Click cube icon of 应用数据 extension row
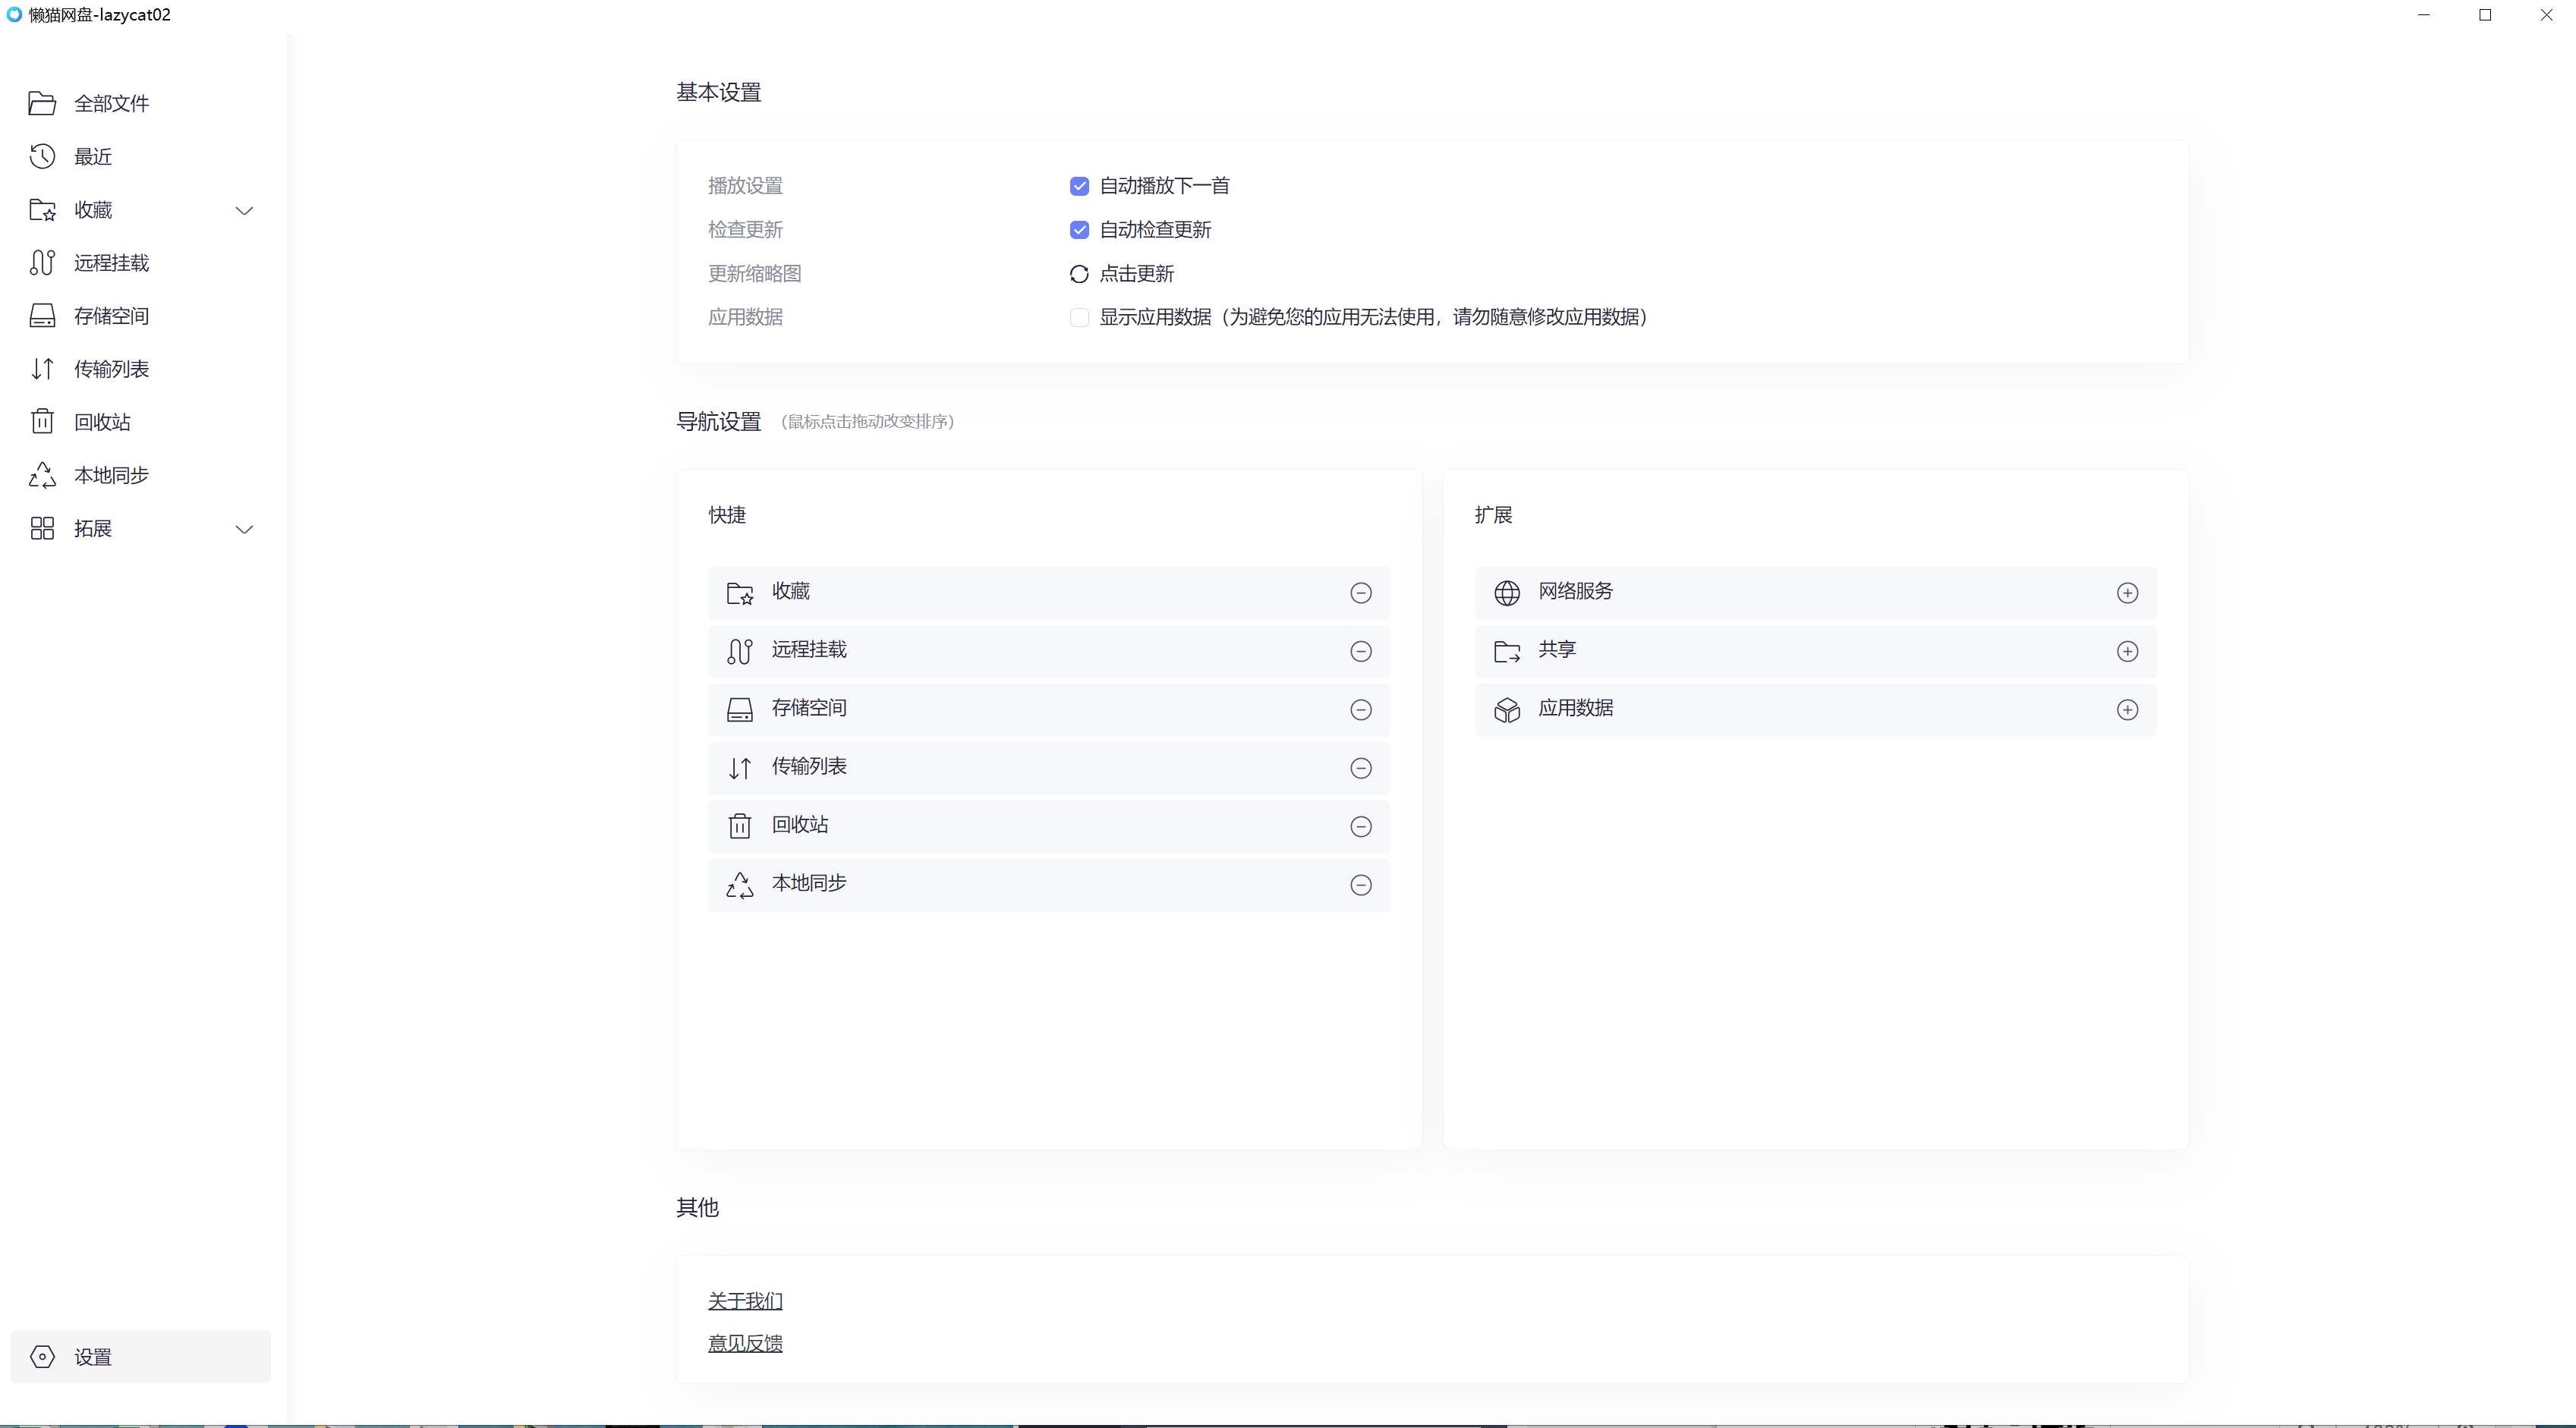The width and height of the screenshot is (2576, 1428). [x=1506, y=709]
